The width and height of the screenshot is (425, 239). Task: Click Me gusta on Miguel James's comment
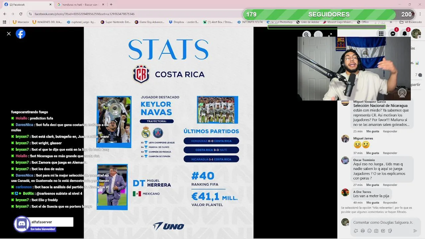pyautogui.click(x=373, y=153)
